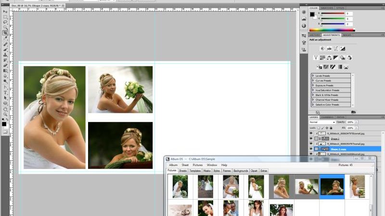Toggle visibility of the Shape 2 layer
This screenshot has height=216, width=385.
pos(311,138)
